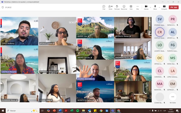Show hidden system tray icons
The height and width of the screenshot is (113, 181).
coord(150,111)
